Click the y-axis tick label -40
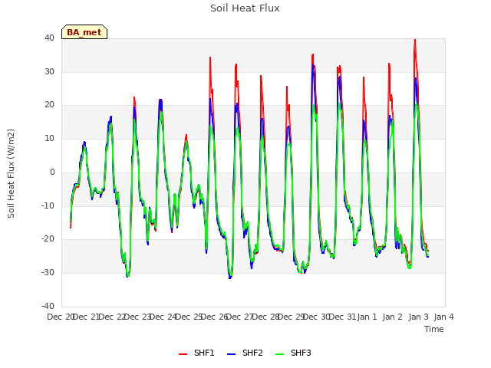Screen dimensions: 491x368 pos(48,306)
